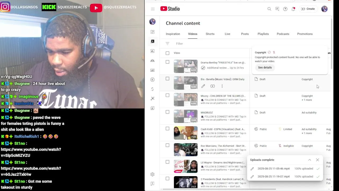
Task: Switch to the Videos tab
Action: [193, 34]
